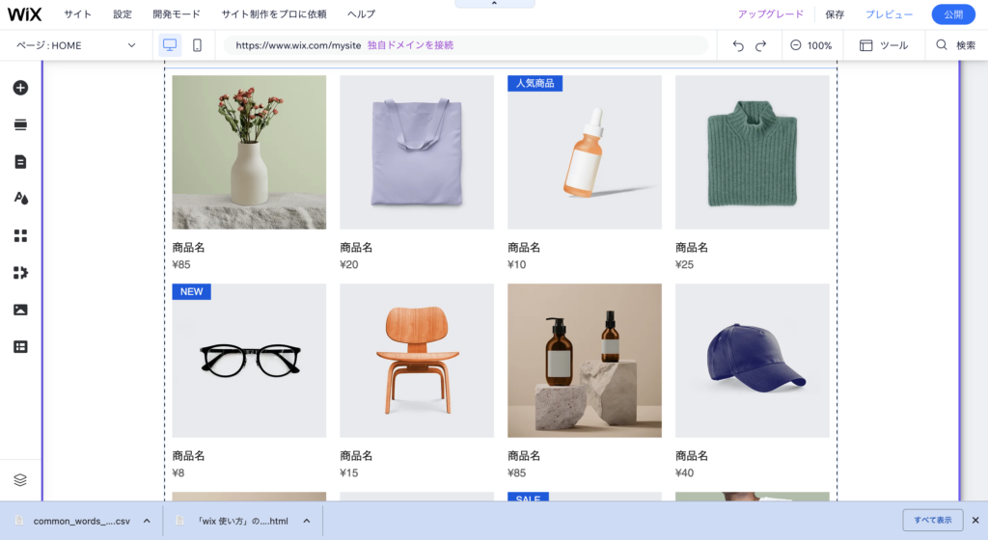988x540 pixels.
Task: Open the Layers panel icon
Action: 20,479
